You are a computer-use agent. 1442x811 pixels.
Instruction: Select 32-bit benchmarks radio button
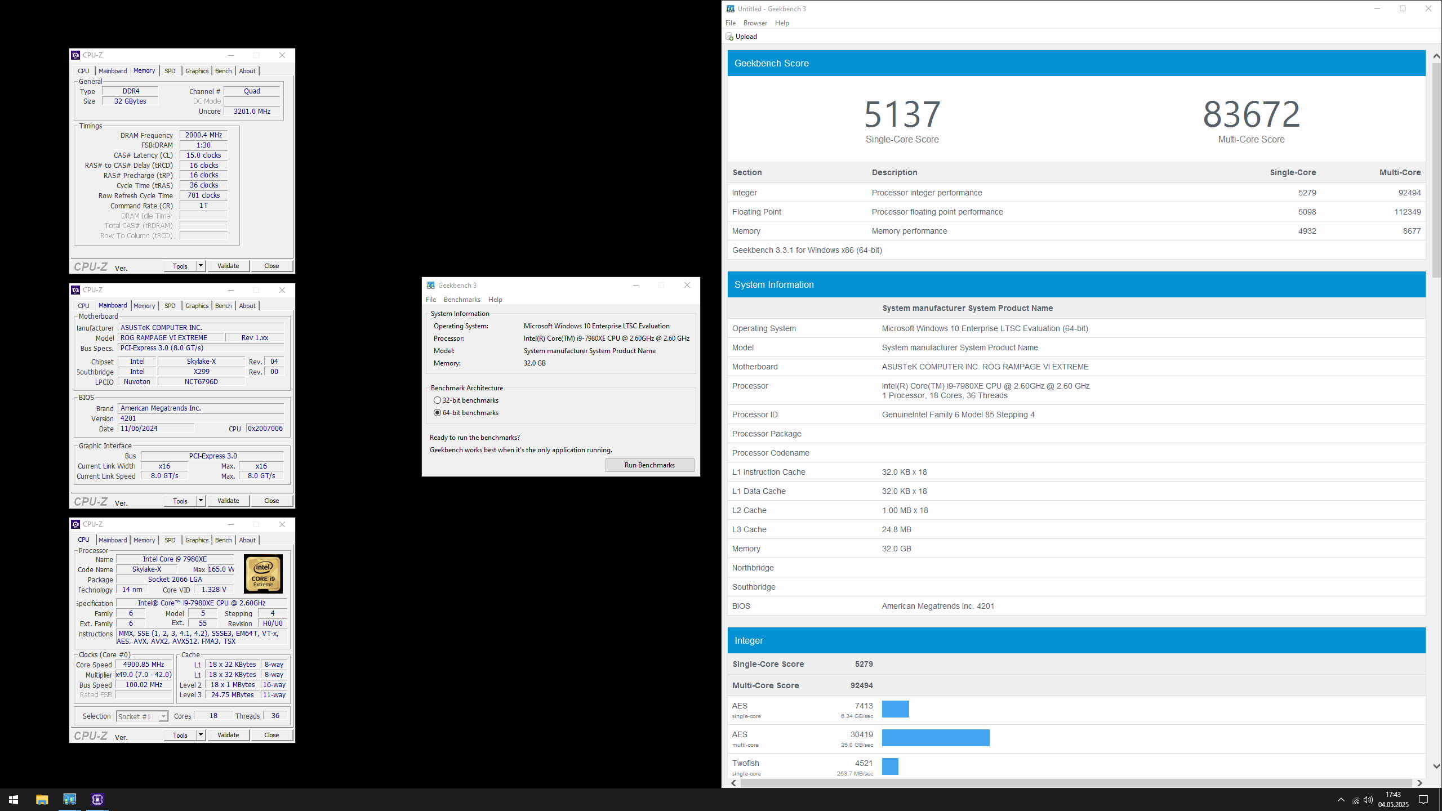437,400
